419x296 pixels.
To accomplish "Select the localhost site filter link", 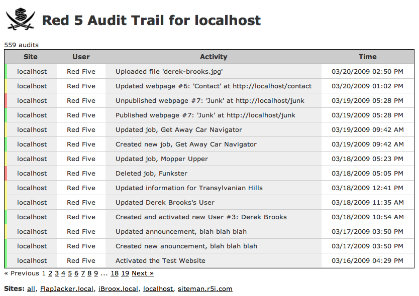I will (158, 289).
